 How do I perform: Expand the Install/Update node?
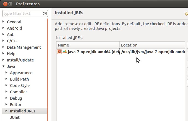tap(4, 60)
